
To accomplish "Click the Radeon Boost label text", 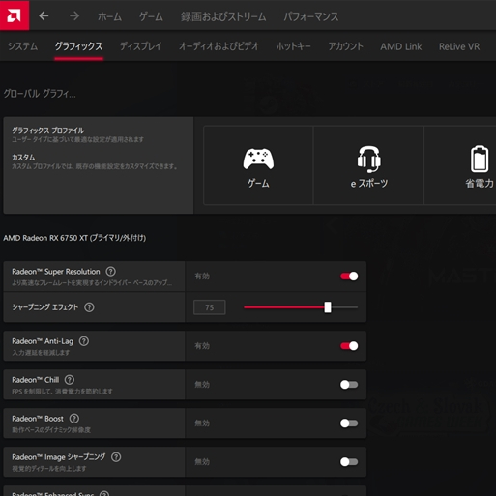I will (38, 419).
